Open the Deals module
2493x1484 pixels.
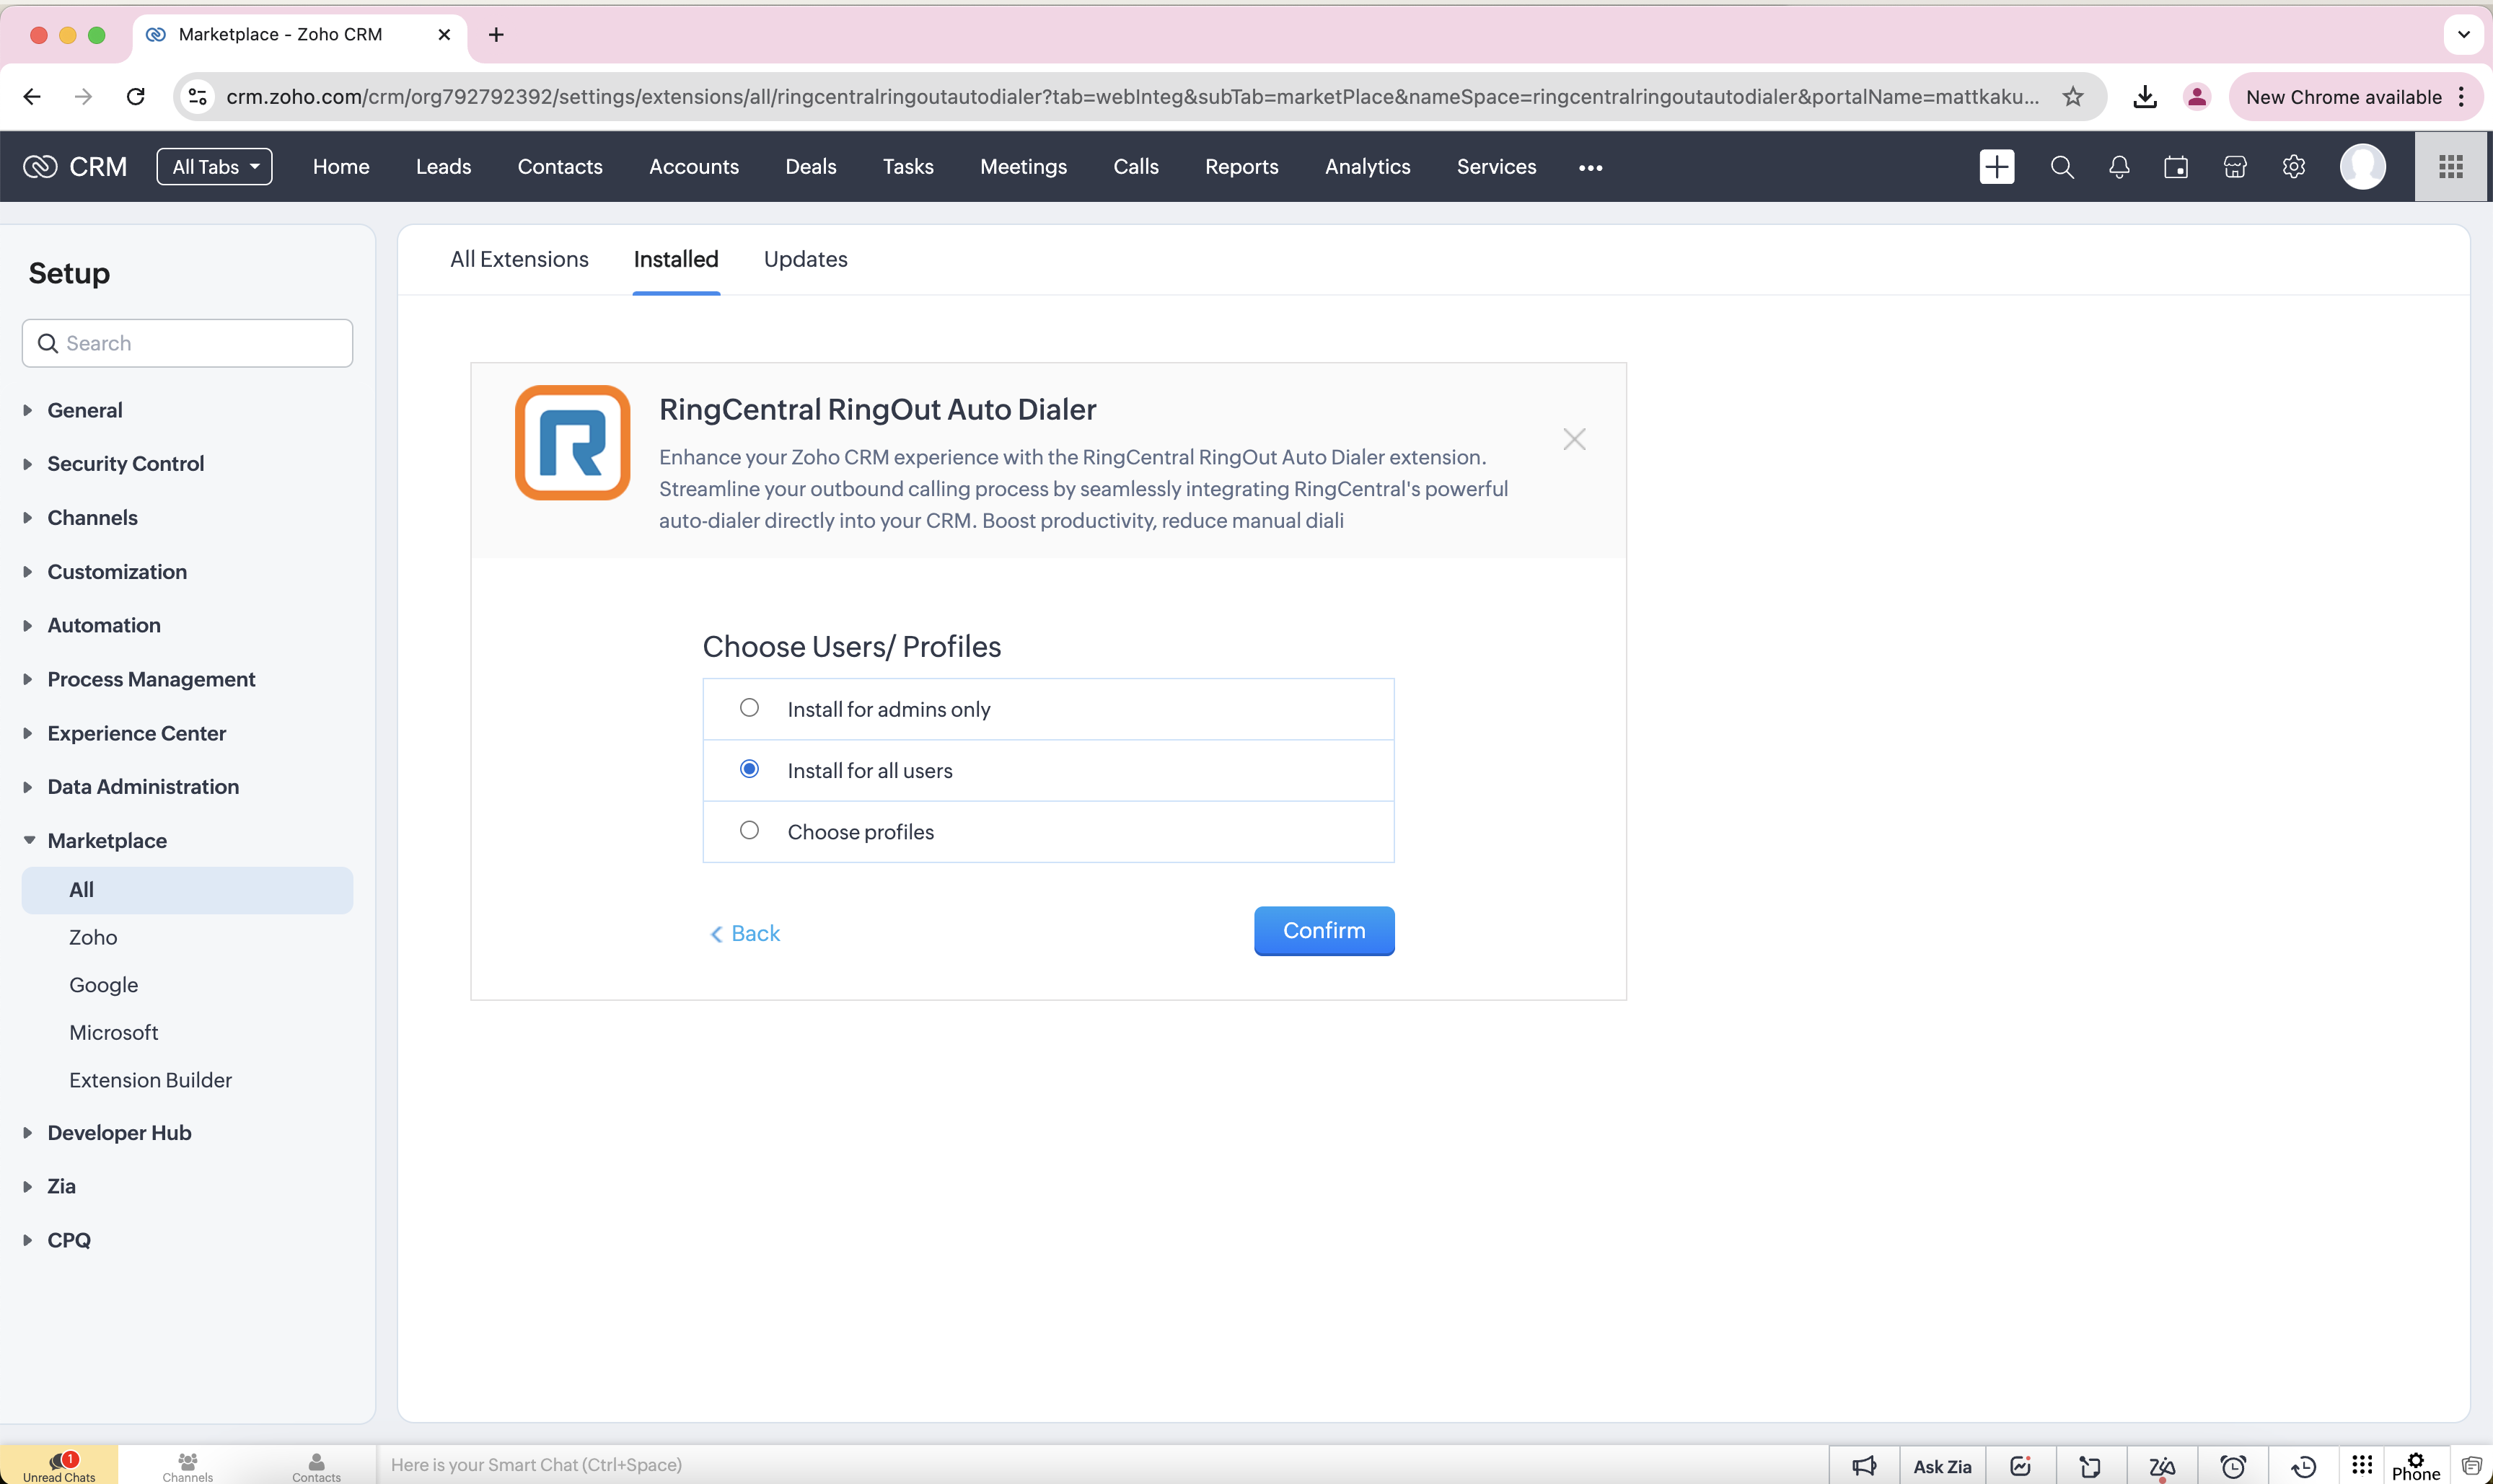tap(810, 167)
